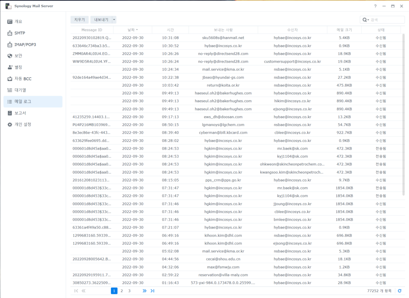Jump to the last page
This screenshot has width=409, height=298.
(x=152, y=291)
